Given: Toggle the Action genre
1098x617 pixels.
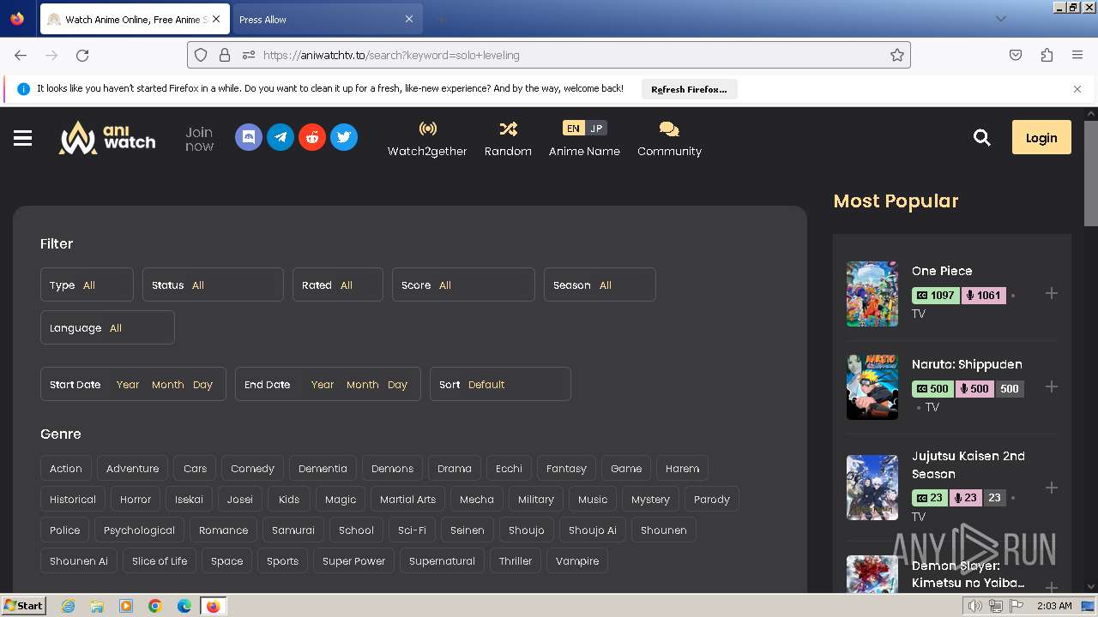Looking at the screenshot, I should point(66,469).
